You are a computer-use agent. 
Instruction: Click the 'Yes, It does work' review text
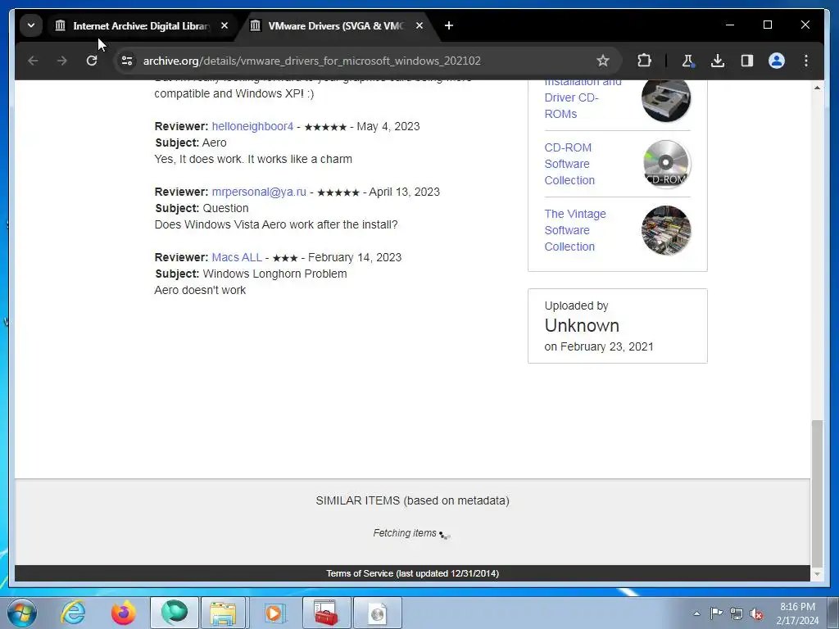point(253,159)
